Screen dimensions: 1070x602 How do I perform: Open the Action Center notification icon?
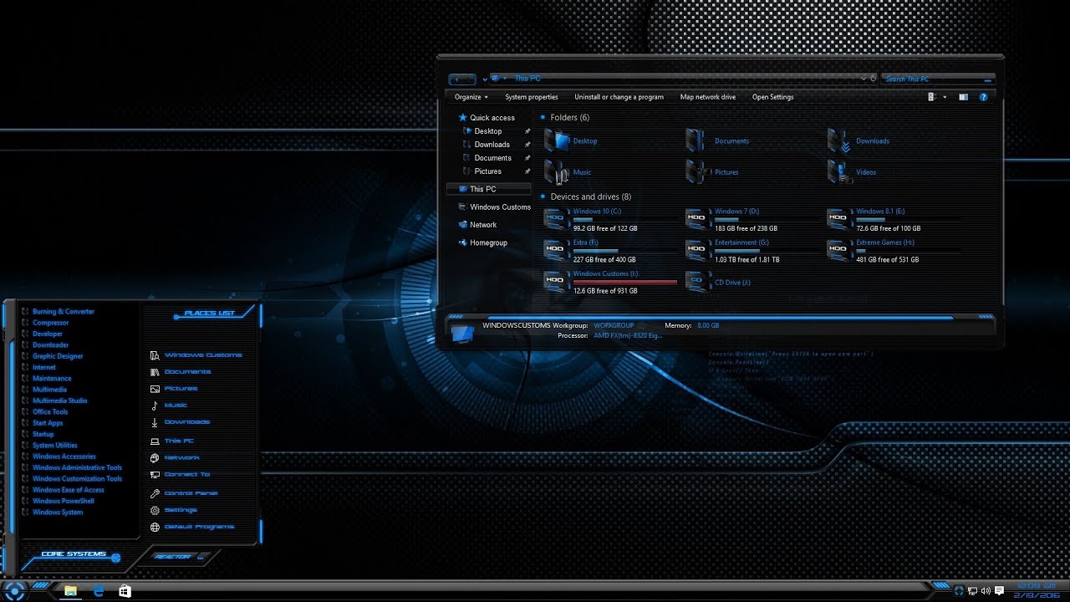click(999, 591)
